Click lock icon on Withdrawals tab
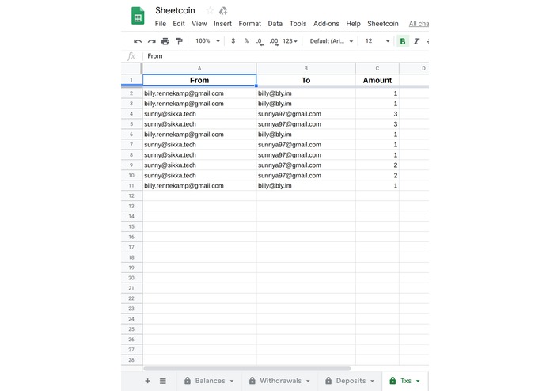 point(252,381)
